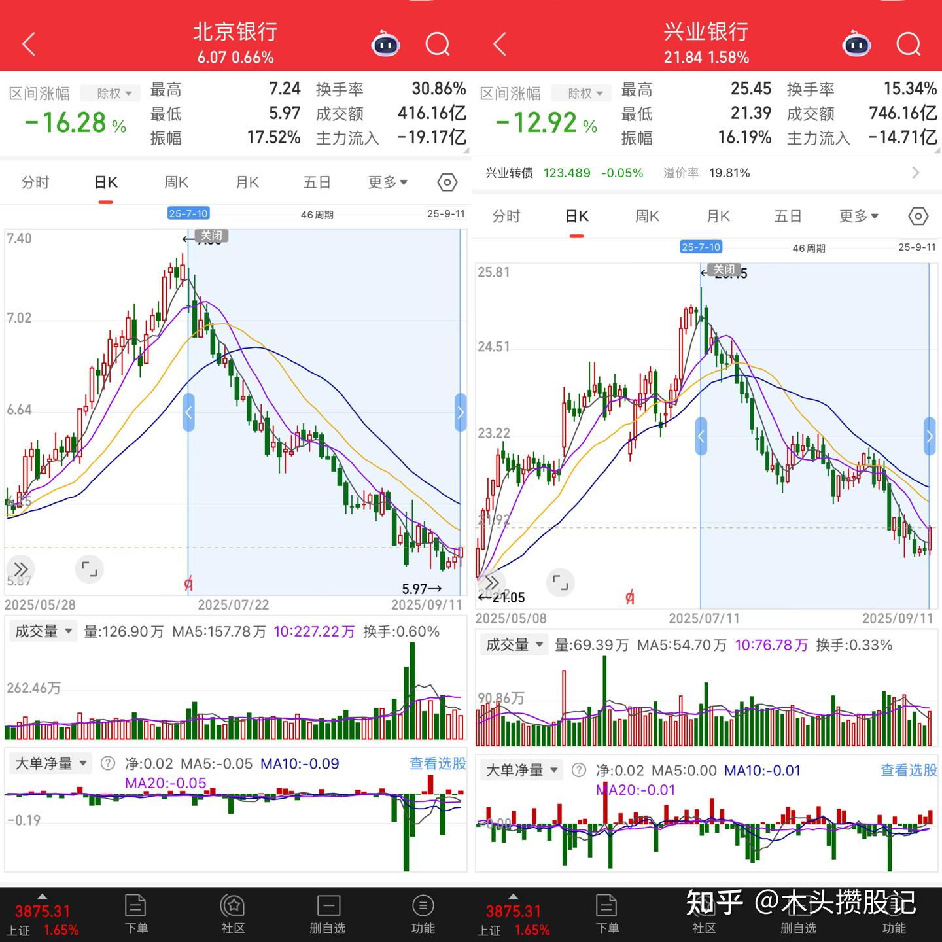The image size is (942, 942).
Task: Go back from 北京银行 page
Action: [29, 44]
